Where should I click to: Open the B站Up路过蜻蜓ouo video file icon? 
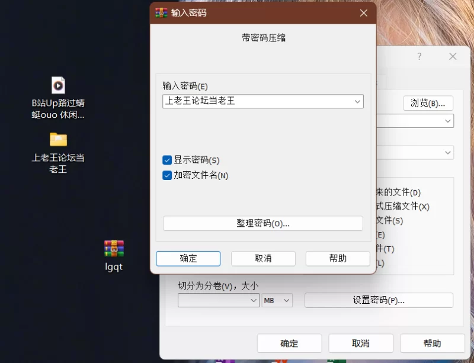[58, 85]
